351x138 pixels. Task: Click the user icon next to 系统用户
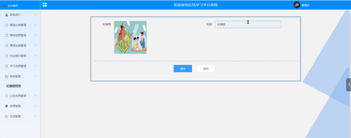[6, 15]
